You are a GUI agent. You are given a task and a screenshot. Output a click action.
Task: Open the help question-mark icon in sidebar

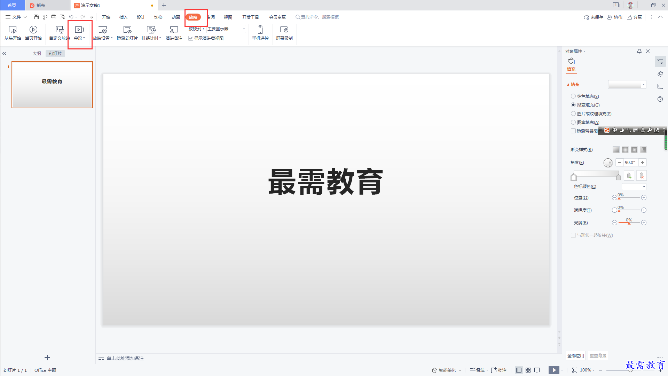(660, 99)
